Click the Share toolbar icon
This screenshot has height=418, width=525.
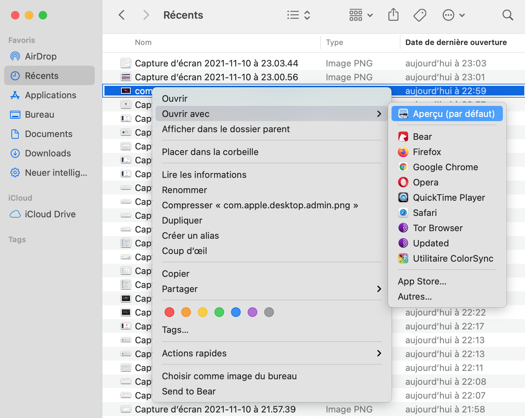point(394,15)
